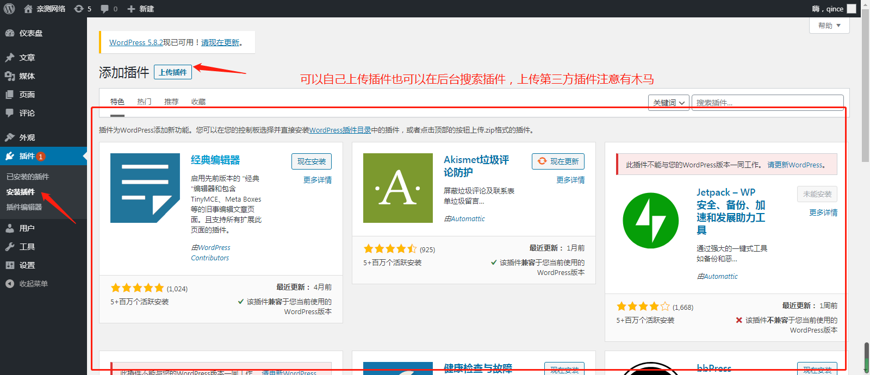Screen dimensions: 870x375
Task: Click the 设置 settings icon in sidebar
Action: point(10,265)
